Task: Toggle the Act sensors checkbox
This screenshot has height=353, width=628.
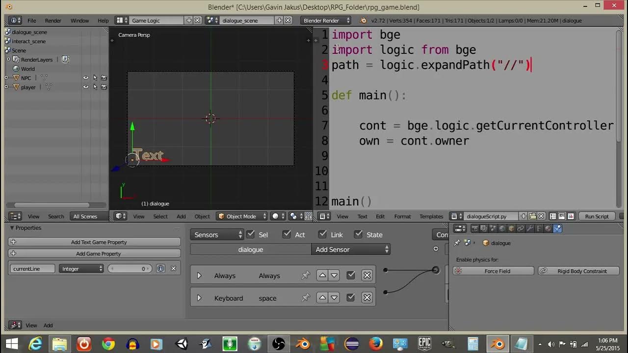Action: (287, 234)
